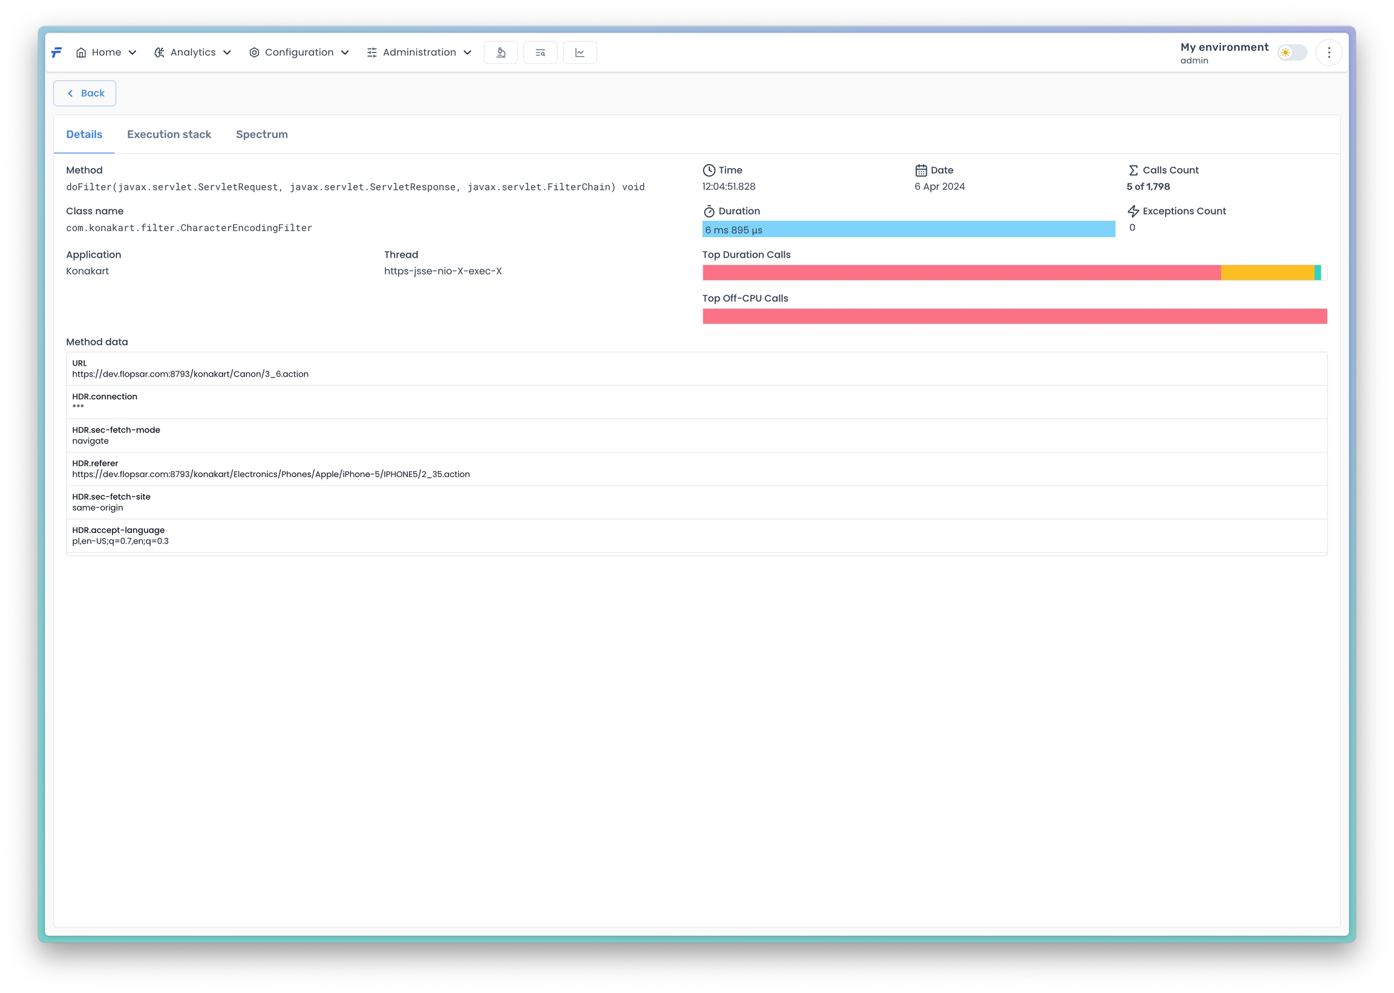Screen dimensions: 1394x993
Task: Expand the Home dropdown menu
Action: 106,53
